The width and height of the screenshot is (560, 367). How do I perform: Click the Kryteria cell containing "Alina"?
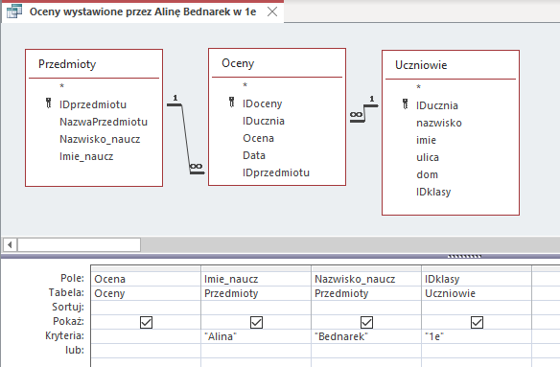pyautogui.click(x=256, y=336)
